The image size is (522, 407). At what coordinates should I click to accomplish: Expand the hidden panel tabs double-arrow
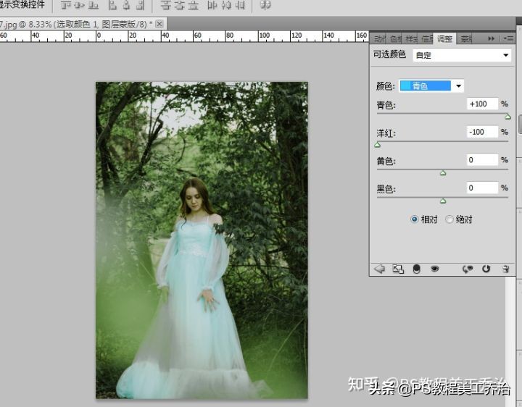(x=492, y=38)
